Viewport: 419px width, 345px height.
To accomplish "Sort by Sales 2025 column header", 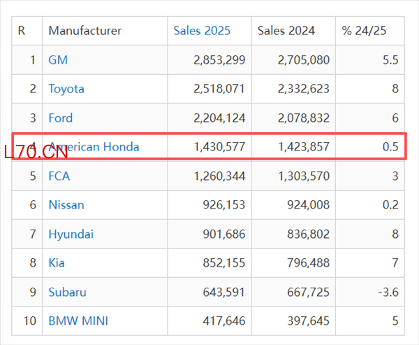I will point(202,31).
